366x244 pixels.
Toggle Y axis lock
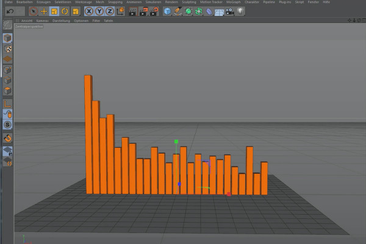[99, 11]
